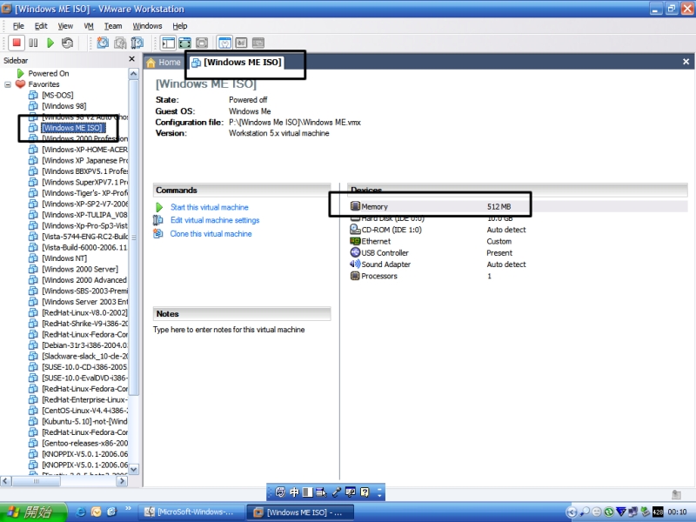The height and width of the screenshot is (522, 696).
Task: Select the [Vista-5744-ENG-RC2 virtual machine
Action: [84, 237]
